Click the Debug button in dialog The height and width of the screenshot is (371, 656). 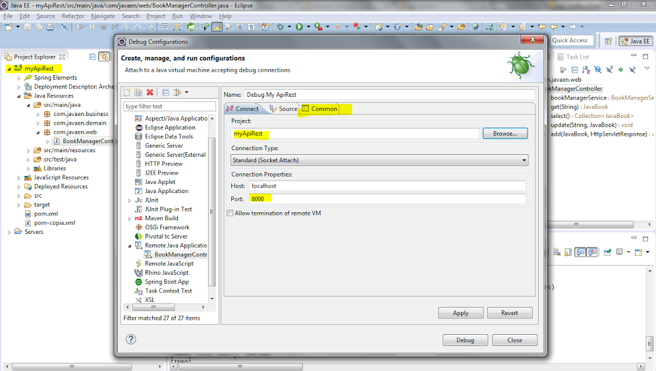tap(465, 340)
